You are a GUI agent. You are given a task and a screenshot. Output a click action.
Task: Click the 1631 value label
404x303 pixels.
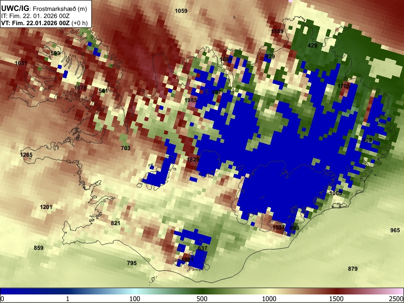tap(21, 63)
